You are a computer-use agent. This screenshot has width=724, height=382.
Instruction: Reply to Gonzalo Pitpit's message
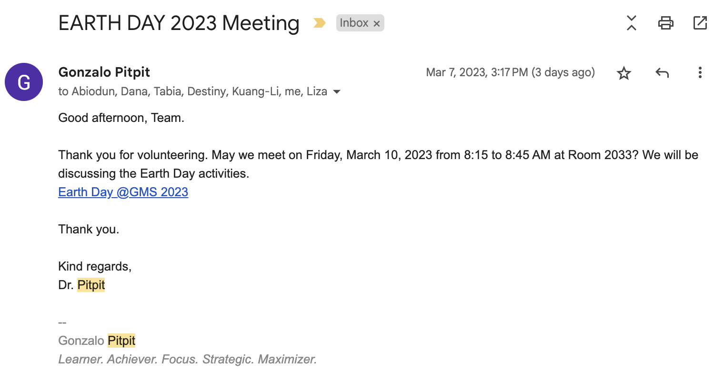(x=662, y=73)
